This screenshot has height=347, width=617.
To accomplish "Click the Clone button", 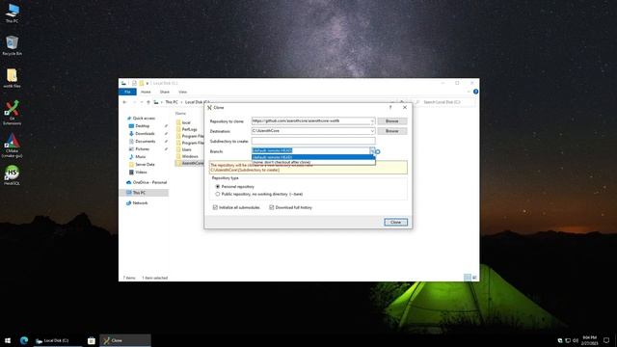I will tap(395, 223).
